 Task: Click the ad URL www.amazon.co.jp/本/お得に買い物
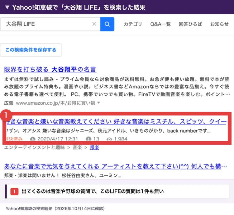(x=56, y=103)
